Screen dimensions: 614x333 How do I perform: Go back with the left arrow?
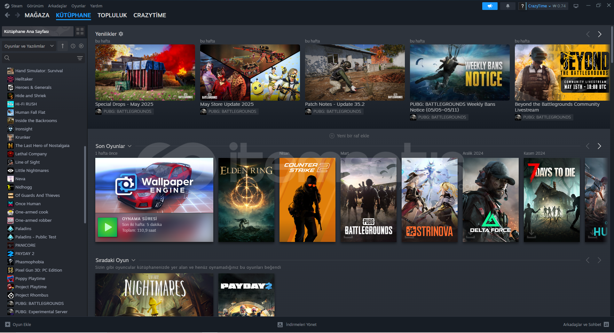click(x=7, y=15)
